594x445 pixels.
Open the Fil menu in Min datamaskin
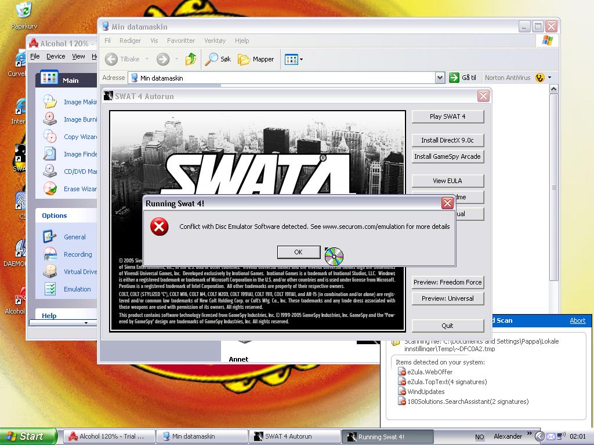tap(107, 41)
